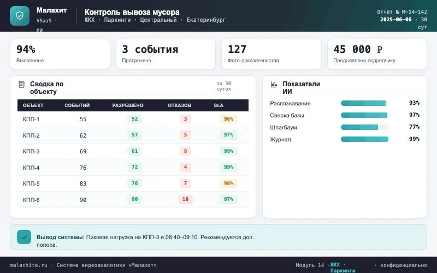This screenshot has height=273, width=437.
Task: Click the orange 96% SLA badge for КПП-1
Action: (x=228, y=119)
